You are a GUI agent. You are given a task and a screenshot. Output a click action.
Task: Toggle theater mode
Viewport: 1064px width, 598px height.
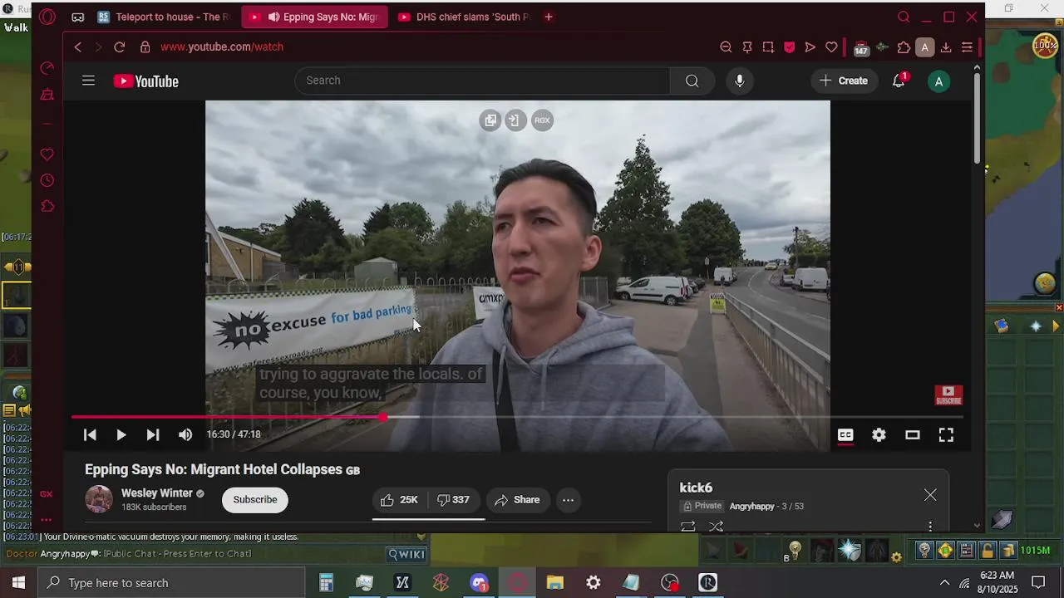click(x=913, y=435)
